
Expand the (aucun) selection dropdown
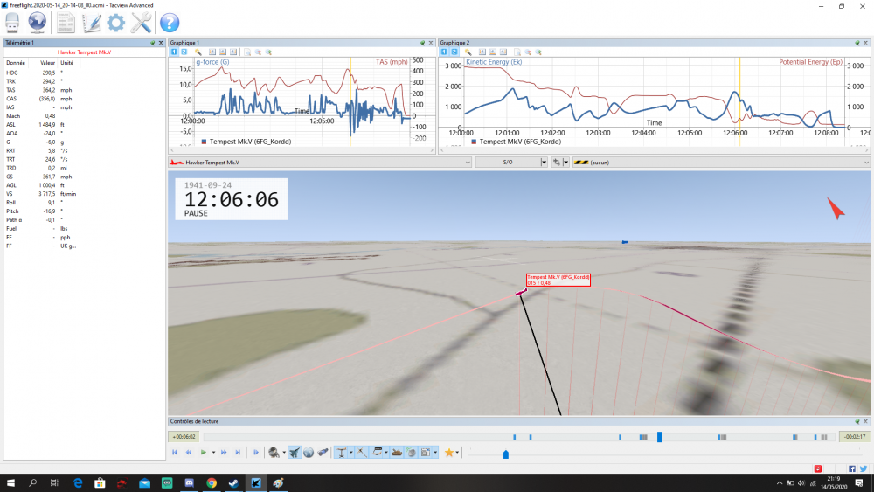click(x=866, y=163)
